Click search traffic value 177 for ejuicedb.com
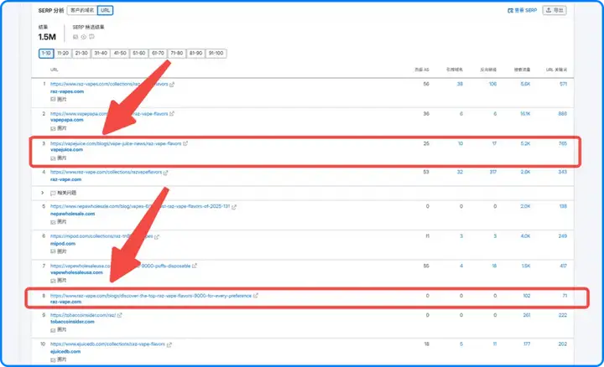The height and width of the screenshot is (367, 604). point(527,344)
